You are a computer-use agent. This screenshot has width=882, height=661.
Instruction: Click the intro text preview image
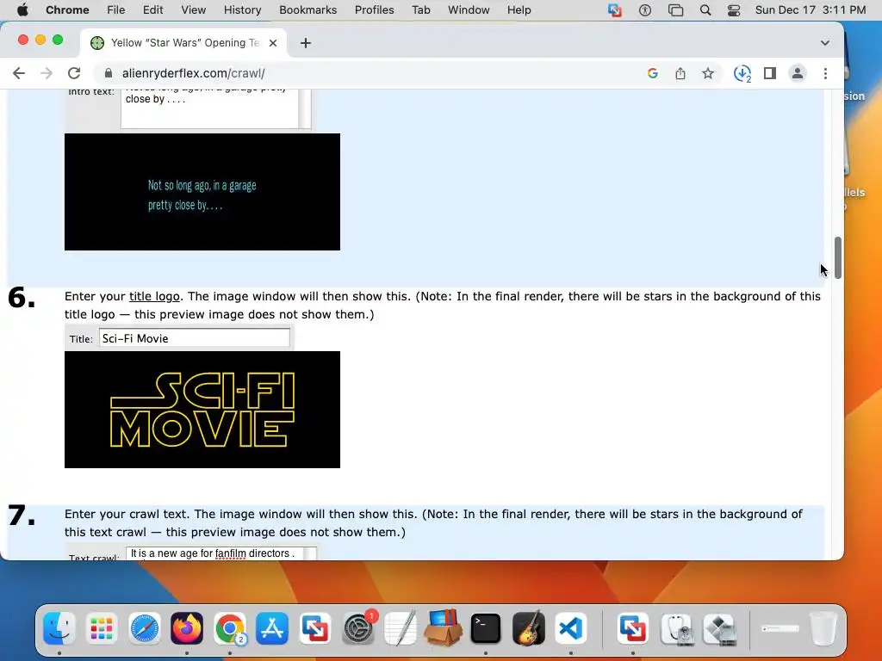202,192
